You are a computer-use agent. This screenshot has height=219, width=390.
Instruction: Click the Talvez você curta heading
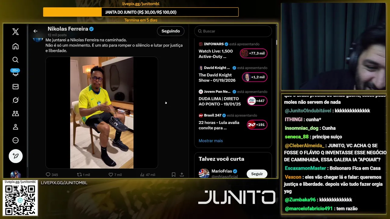click(221, 159)
